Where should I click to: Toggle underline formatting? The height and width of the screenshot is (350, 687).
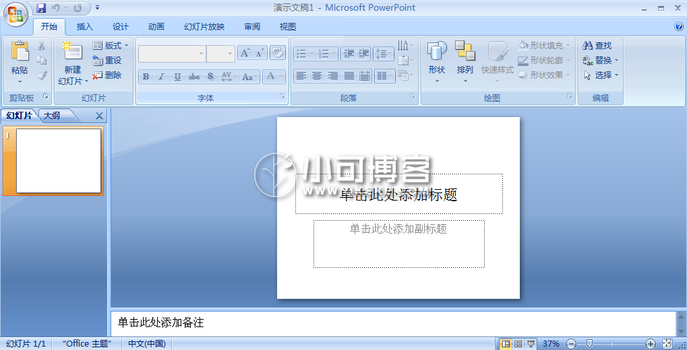pyautogui.click(x=177, y=77)
